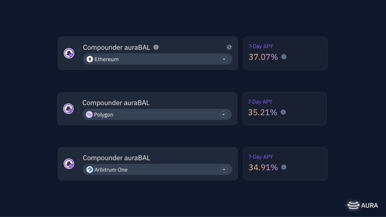Click the Ethereum network logo icon
This screenshot has width=386, height=217.
[x=90, y=59]
